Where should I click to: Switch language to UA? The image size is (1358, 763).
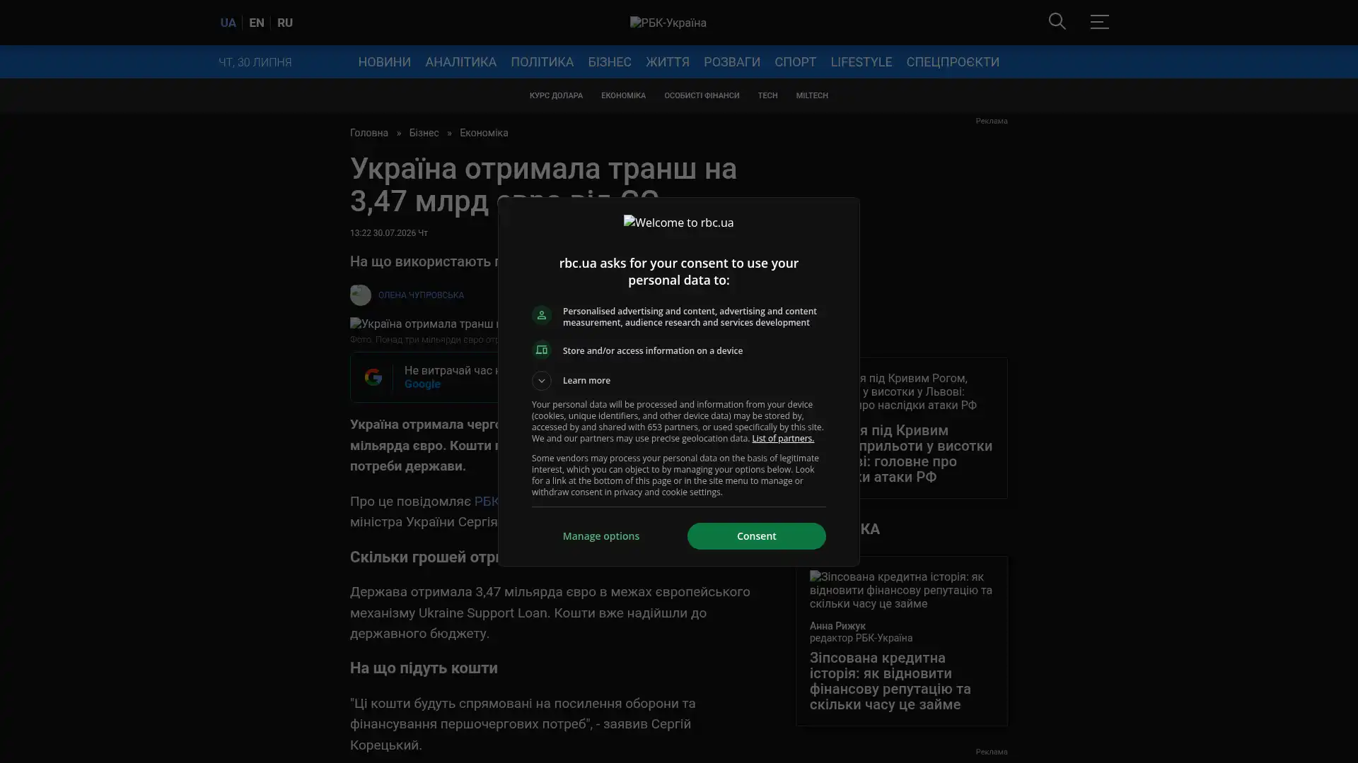pyautogui.click(x=228, y=23)
